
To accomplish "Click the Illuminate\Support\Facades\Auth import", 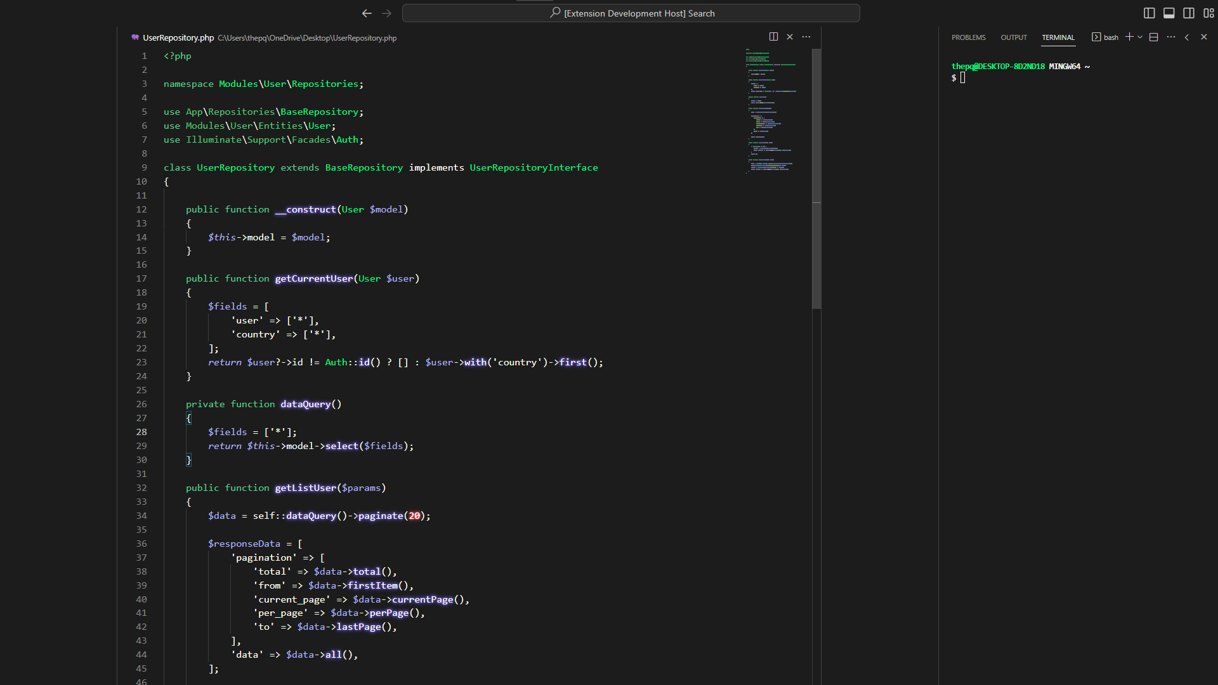I will click(x=272, y=140).
